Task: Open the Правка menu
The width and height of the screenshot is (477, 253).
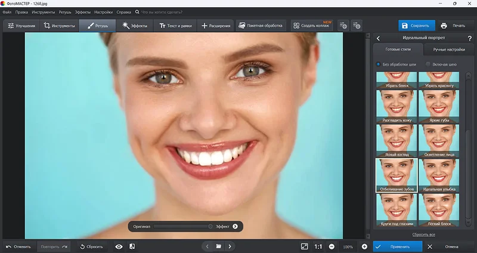Action: coord(21,12)
